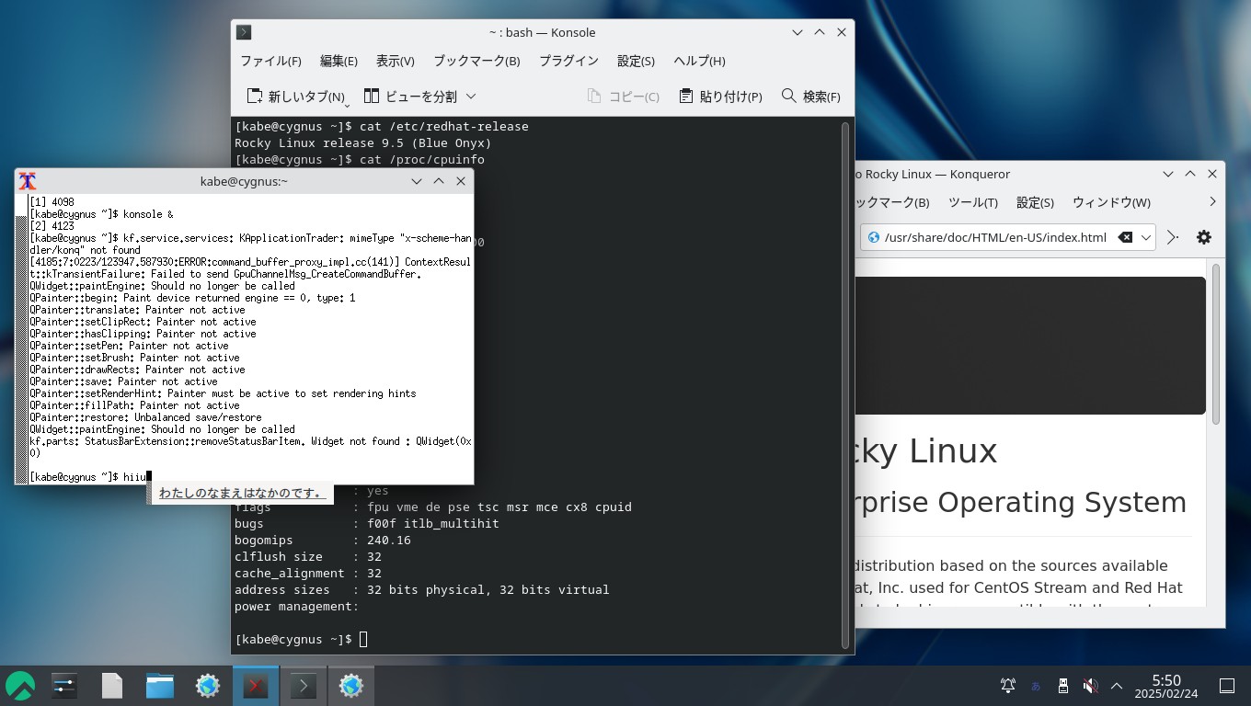
Task: Click 'QPainter::setPen: Painter not active' line
Action: pos(129,346)
